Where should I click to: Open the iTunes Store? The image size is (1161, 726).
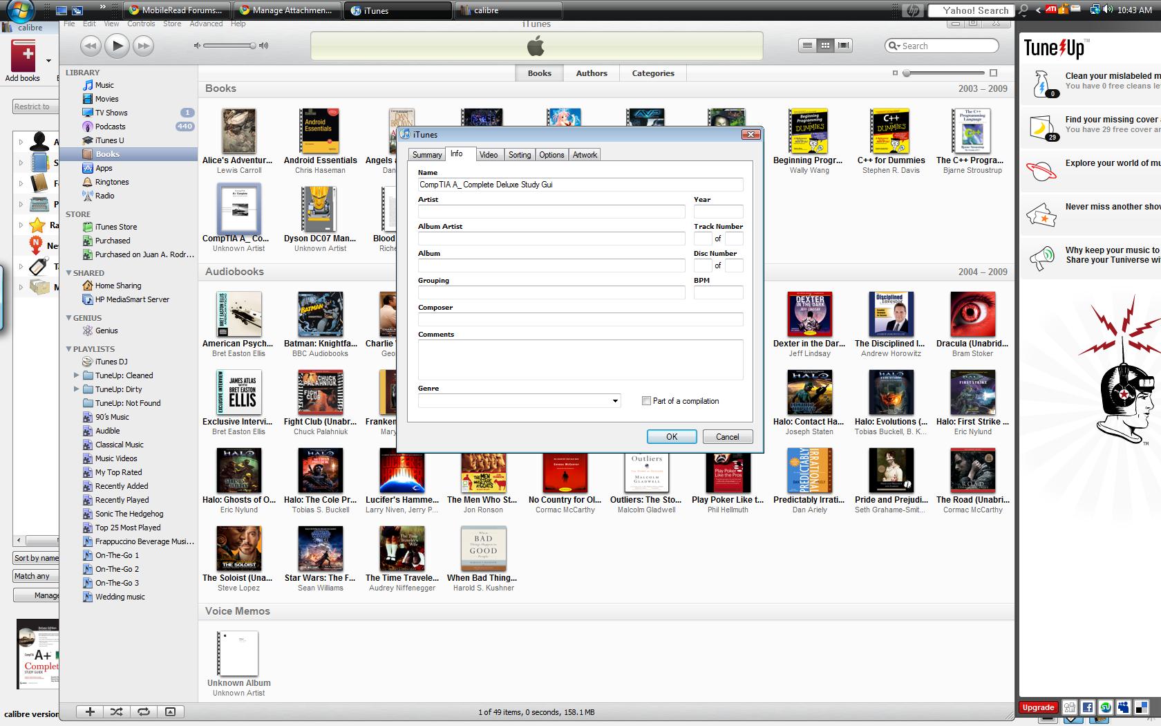pos(115,227)
